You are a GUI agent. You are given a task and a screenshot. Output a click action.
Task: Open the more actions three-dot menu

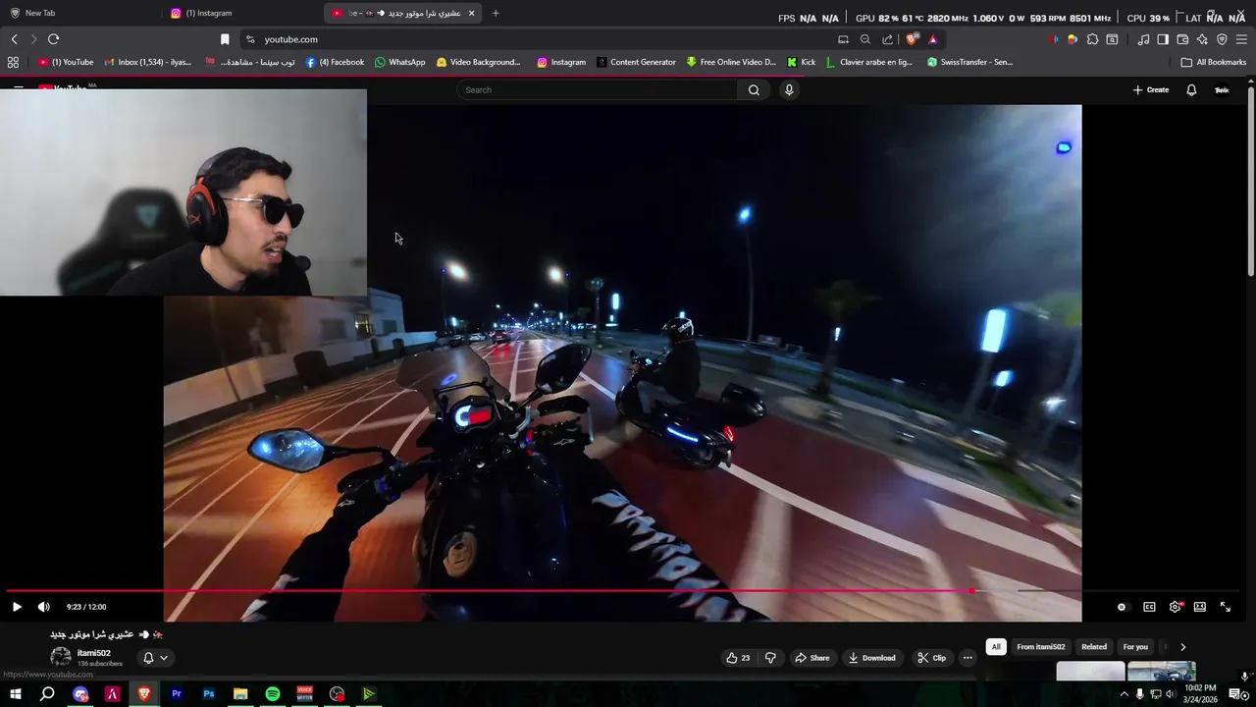click(x=968, y=658)
